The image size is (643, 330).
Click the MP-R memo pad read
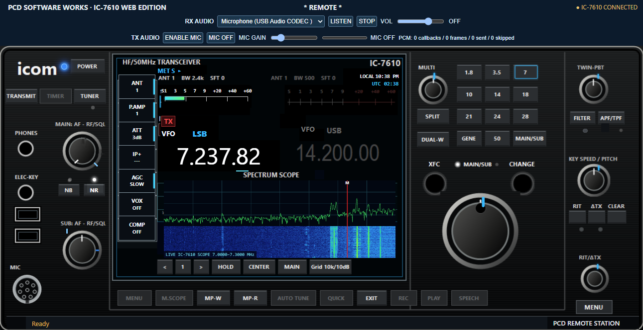point(250,298)
